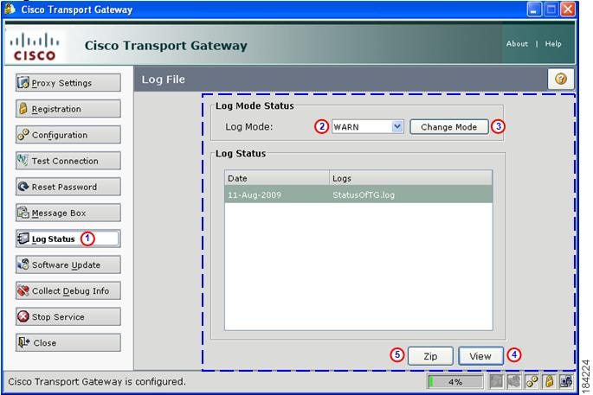The height and width of the screenshot is (395, 593).
Task: View the selected log file
Action: 480,356
